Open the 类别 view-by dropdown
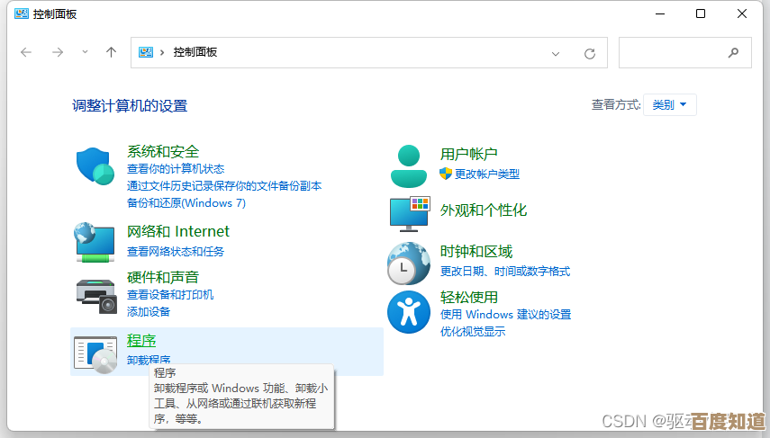770x438 pixels. click(x=670, y=105)
